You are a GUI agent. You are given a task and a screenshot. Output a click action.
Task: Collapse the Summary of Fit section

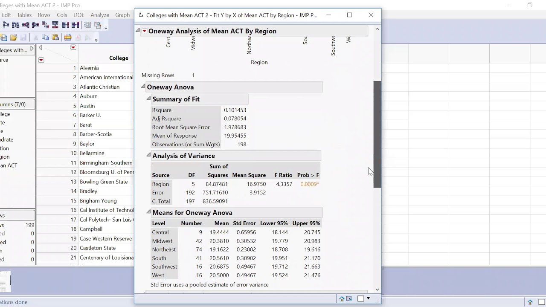click(x=148, y=98)
